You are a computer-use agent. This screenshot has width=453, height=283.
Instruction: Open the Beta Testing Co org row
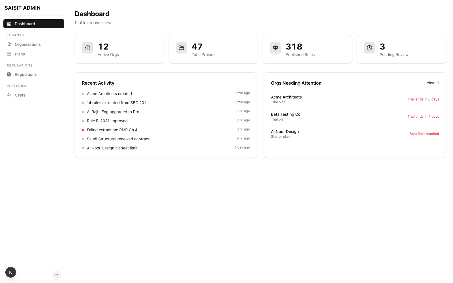click(355, 117)
